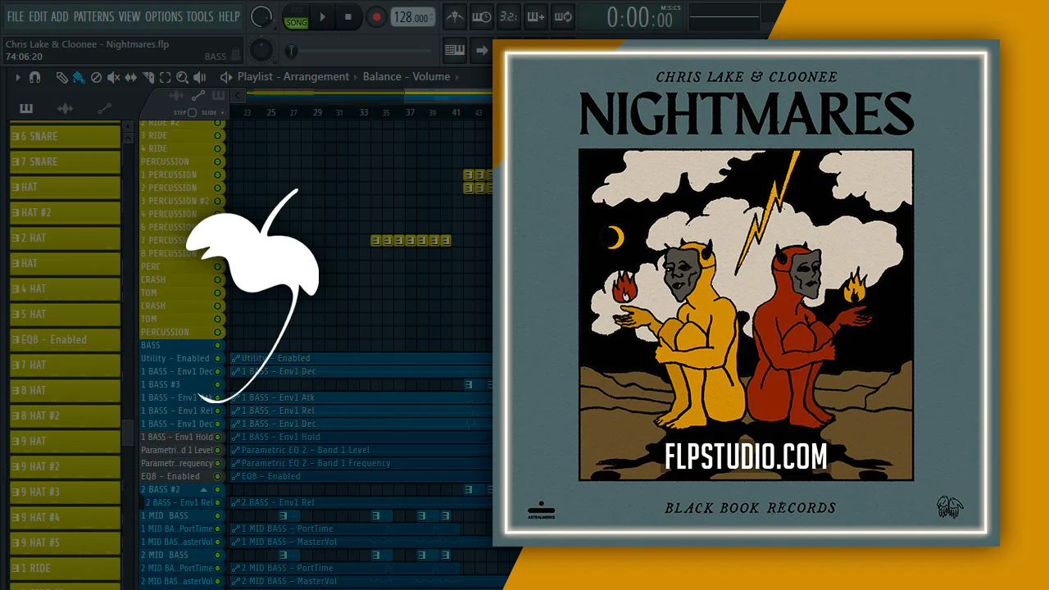Show audio clips in the picker panel
Image resolution: width=1049 pixels, height=590 pixels.
click(x=66, y=108)
